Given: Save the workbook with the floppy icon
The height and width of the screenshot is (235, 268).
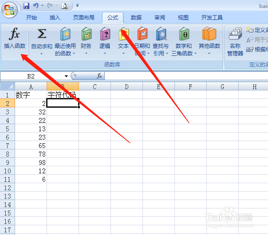Looking at the screenshot, I should [26, 6].
